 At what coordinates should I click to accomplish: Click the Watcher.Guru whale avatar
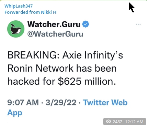[x=16, y=29]
